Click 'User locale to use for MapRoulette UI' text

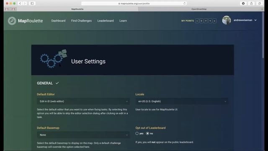click(x=157, y=109)
